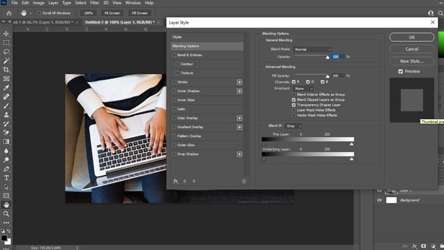Click the Fill Opacity slider handle

point(328,76)
